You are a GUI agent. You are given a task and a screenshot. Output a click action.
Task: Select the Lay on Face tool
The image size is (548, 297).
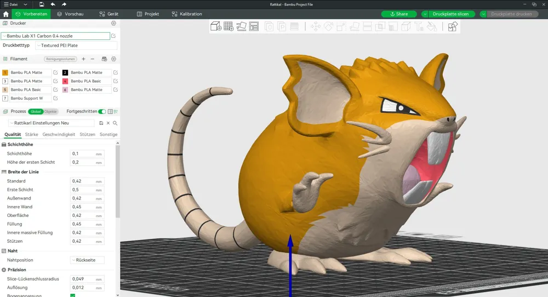coord(355,26)
